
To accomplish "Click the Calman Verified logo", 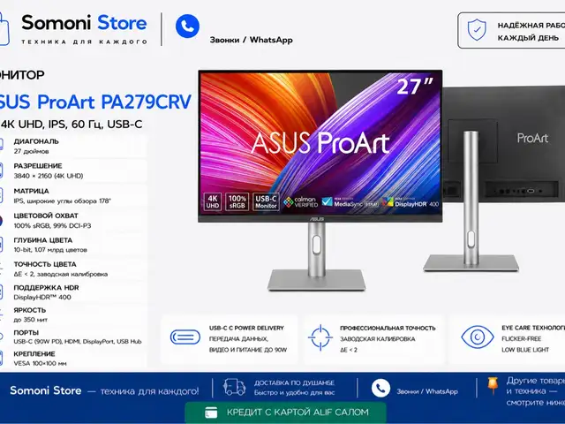I will [301, 202].
